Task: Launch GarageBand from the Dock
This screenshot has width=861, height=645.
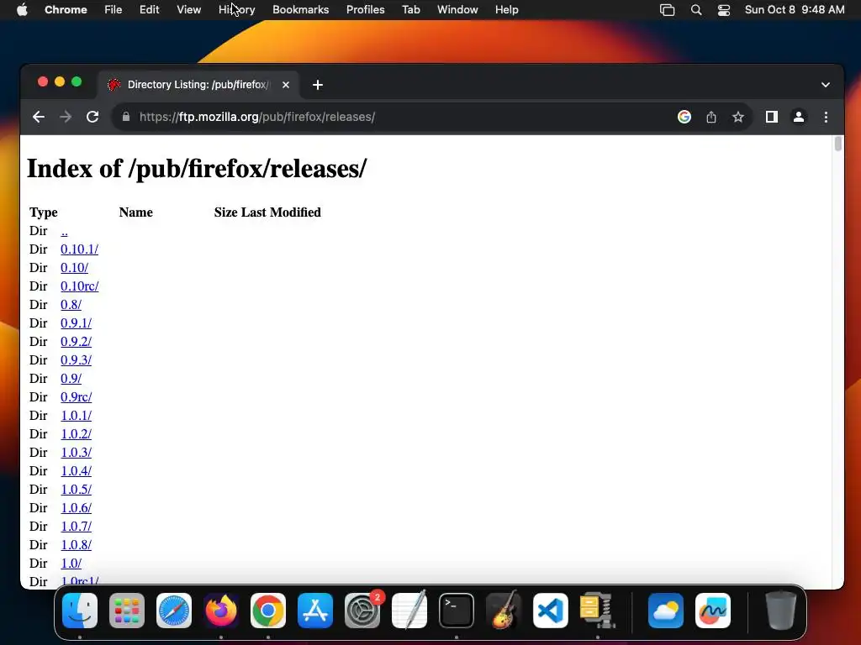Action: (x=504, y=611)
